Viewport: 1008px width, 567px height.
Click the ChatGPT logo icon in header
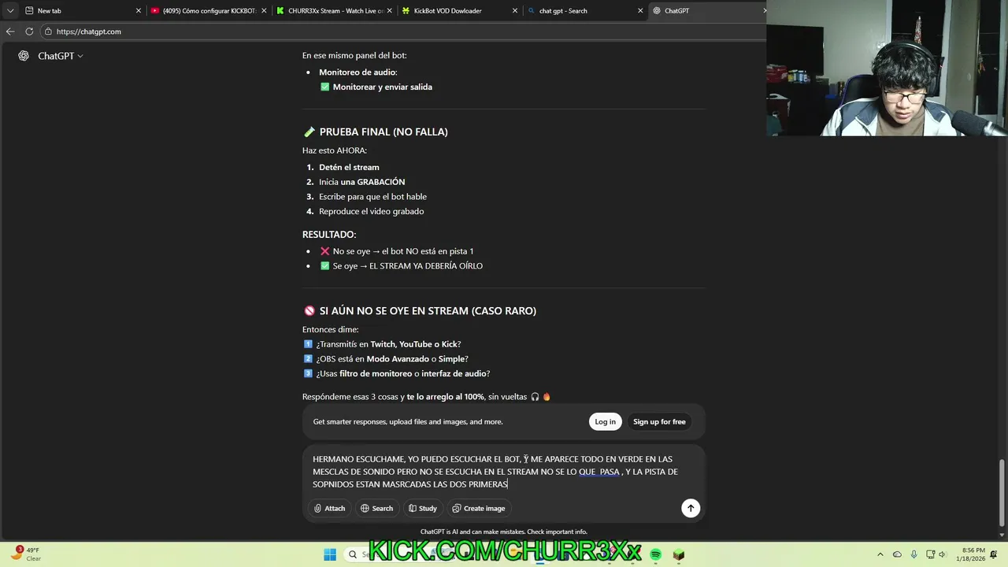point(24,56)
